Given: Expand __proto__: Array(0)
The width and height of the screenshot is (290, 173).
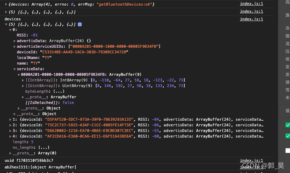Looking at the screenshot, I should click(x=11, y=153).
